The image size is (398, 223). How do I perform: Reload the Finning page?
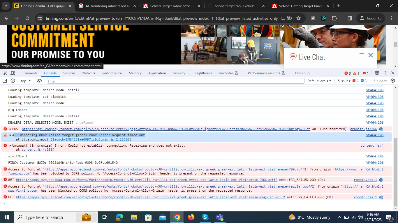coord(27,18)
